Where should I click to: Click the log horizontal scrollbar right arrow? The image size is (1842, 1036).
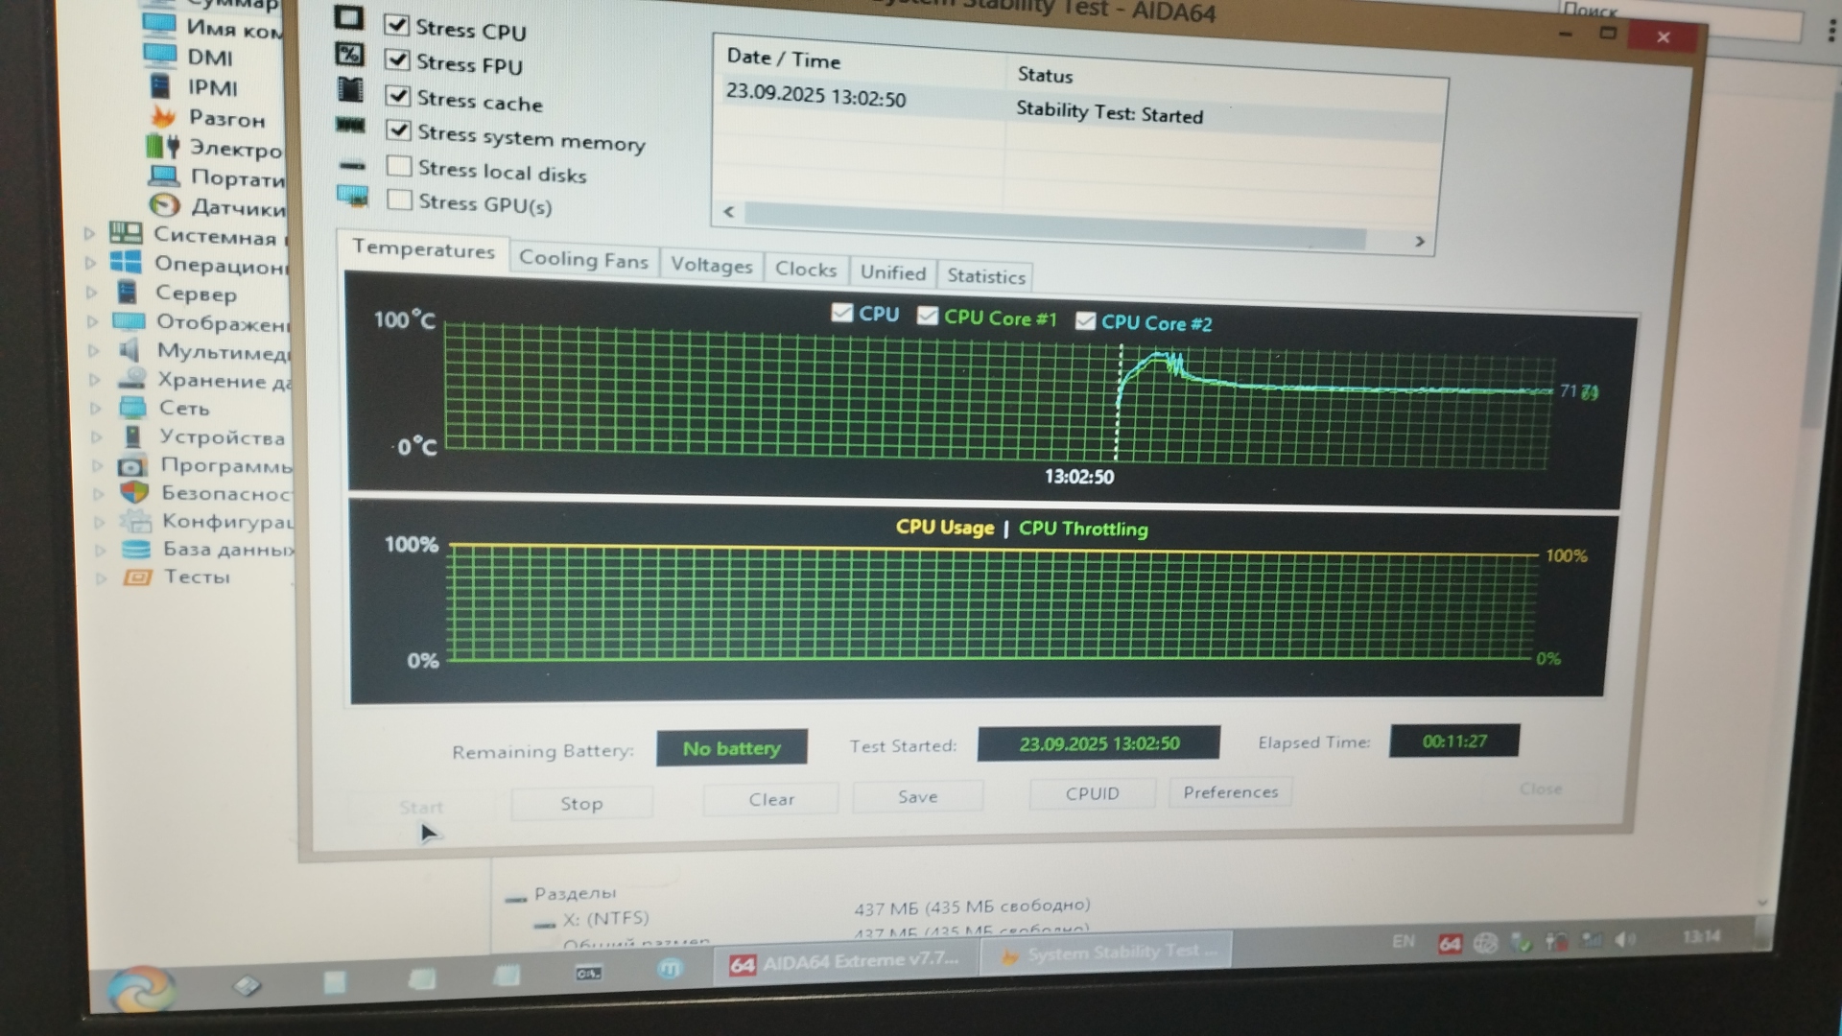click(1419, 242)
